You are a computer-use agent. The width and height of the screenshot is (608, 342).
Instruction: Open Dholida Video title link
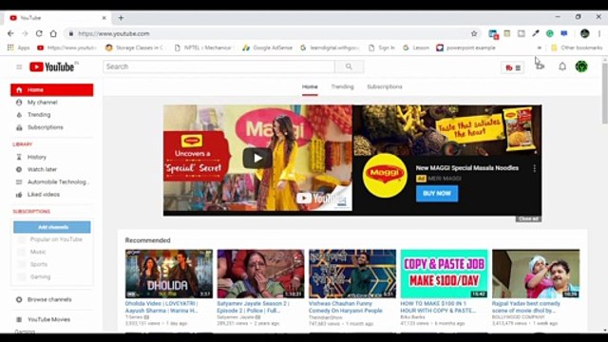[161, 307]
